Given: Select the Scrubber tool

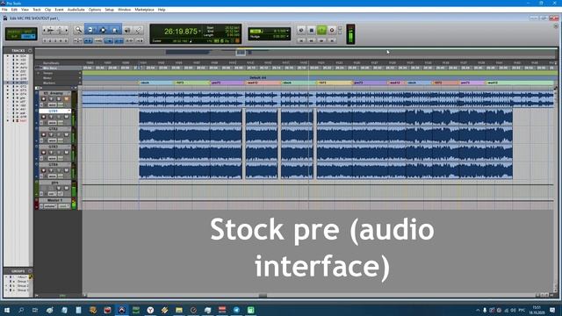Looking at the screenshot, I should tap(127, 30).
